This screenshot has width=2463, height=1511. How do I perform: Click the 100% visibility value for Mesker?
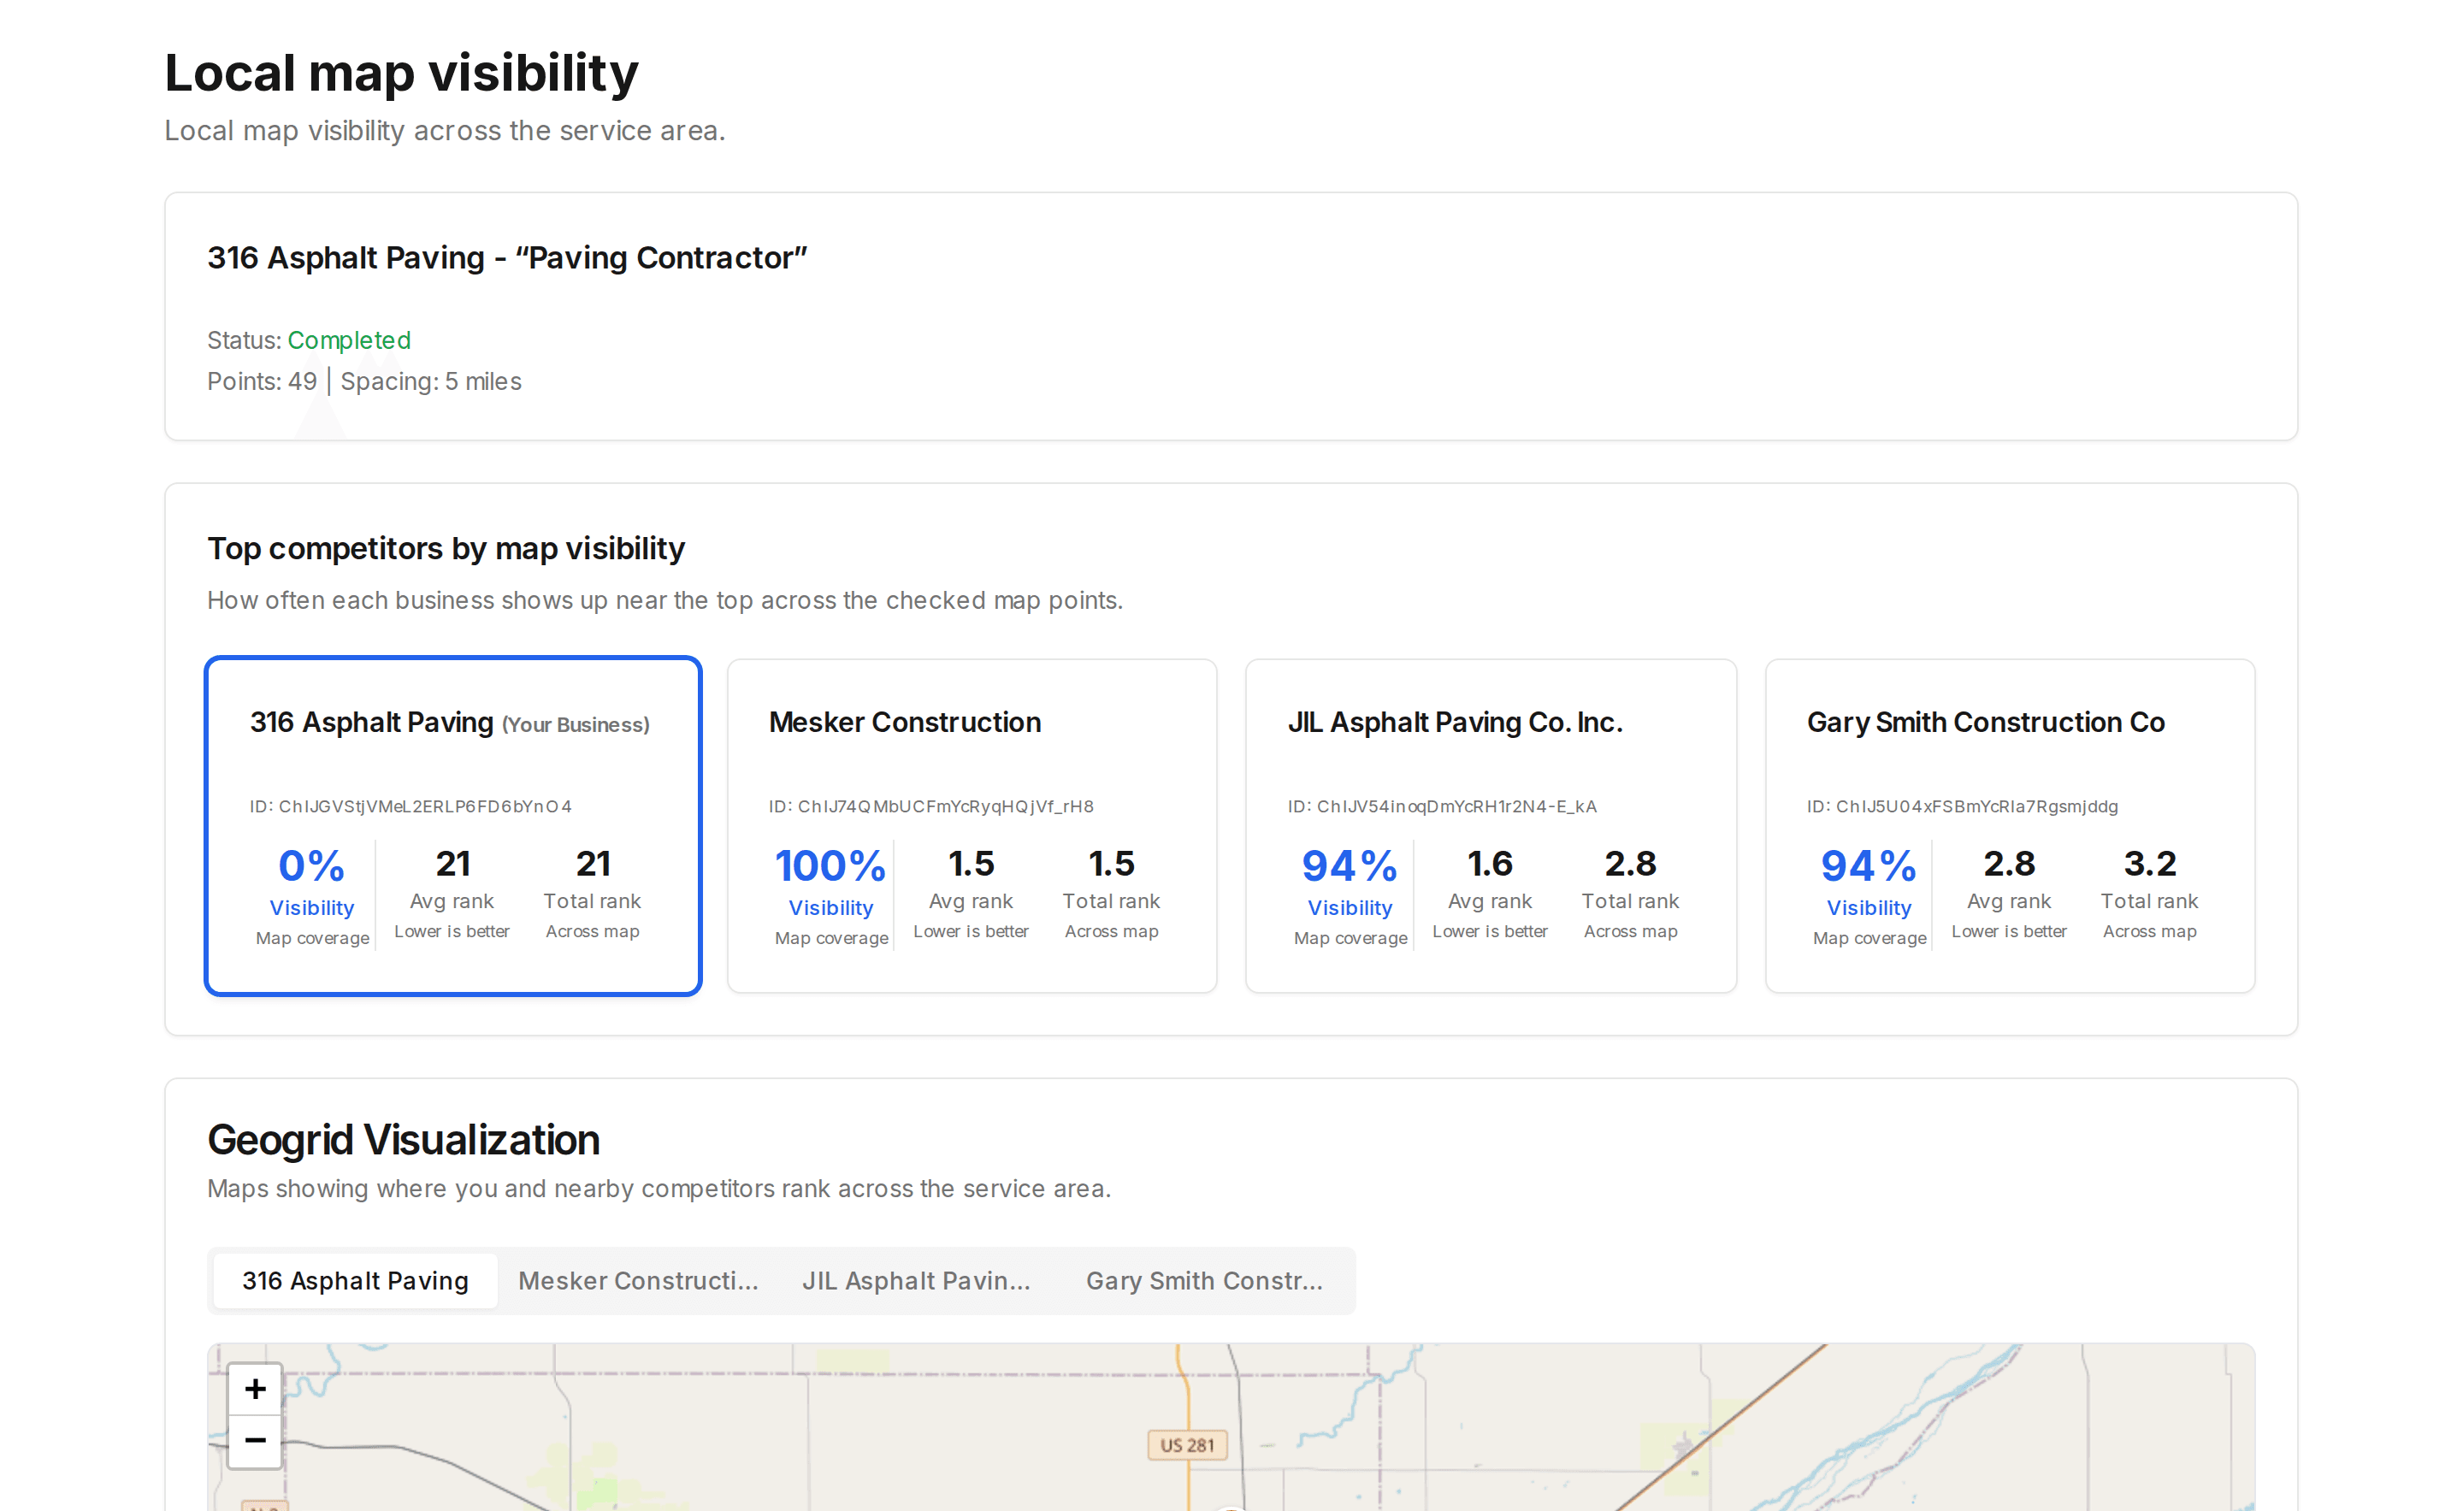coord(830,865)
